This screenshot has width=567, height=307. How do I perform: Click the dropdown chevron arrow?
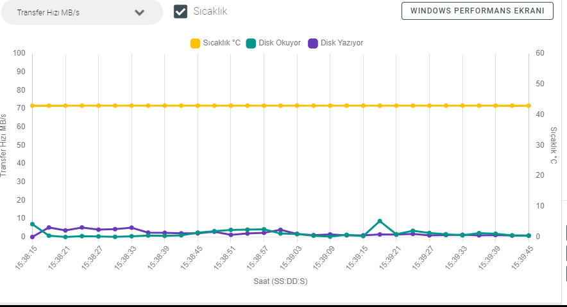[140, 13]
